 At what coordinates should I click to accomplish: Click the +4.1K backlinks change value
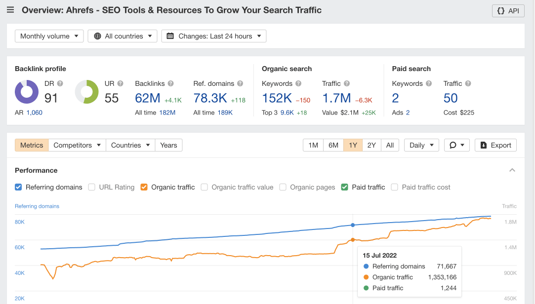[x=173, y=100]
